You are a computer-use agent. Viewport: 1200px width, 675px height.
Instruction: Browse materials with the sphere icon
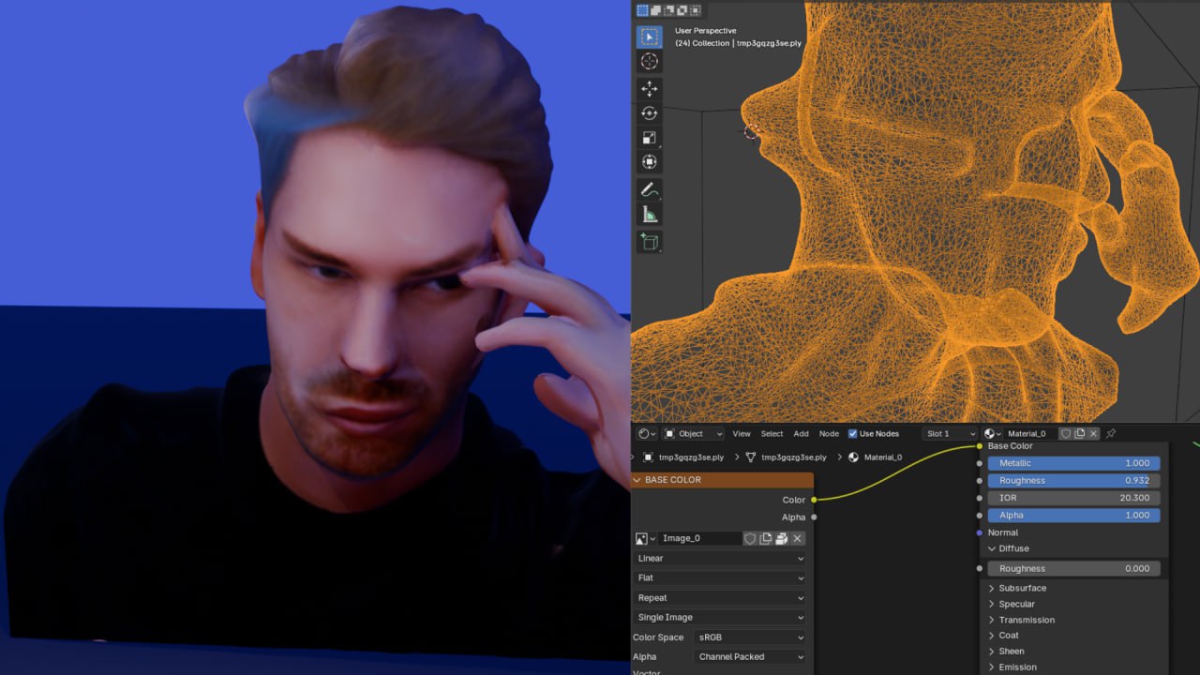coord(992,434)
